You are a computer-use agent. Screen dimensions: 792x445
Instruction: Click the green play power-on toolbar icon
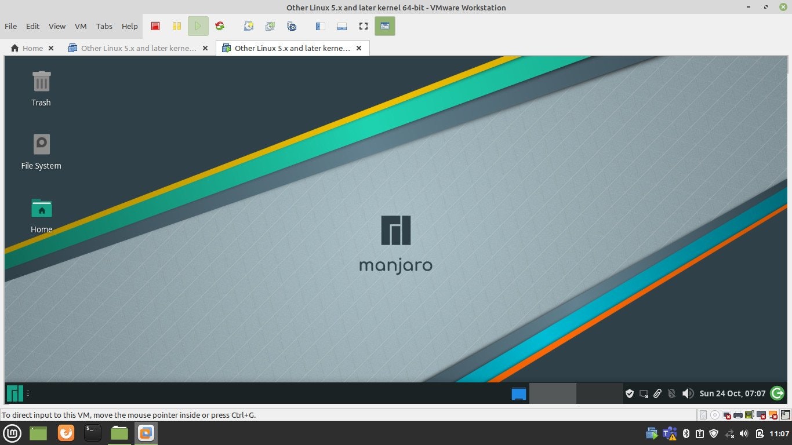pyautogui.click(x=198, y=26)
